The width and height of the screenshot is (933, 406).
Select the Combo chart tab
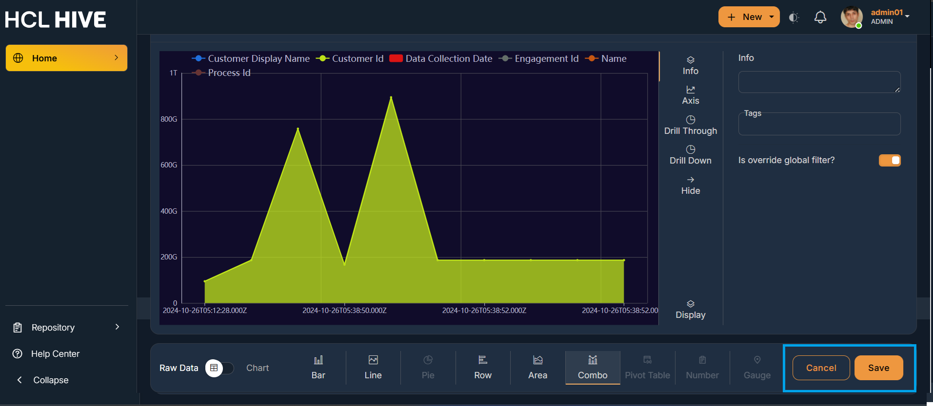(x=592, y=368)
